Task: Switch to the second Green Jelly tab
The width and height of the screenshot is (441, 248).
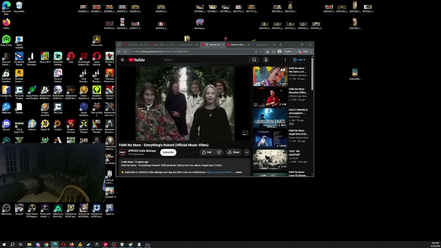Action: [x=161, y=45]
